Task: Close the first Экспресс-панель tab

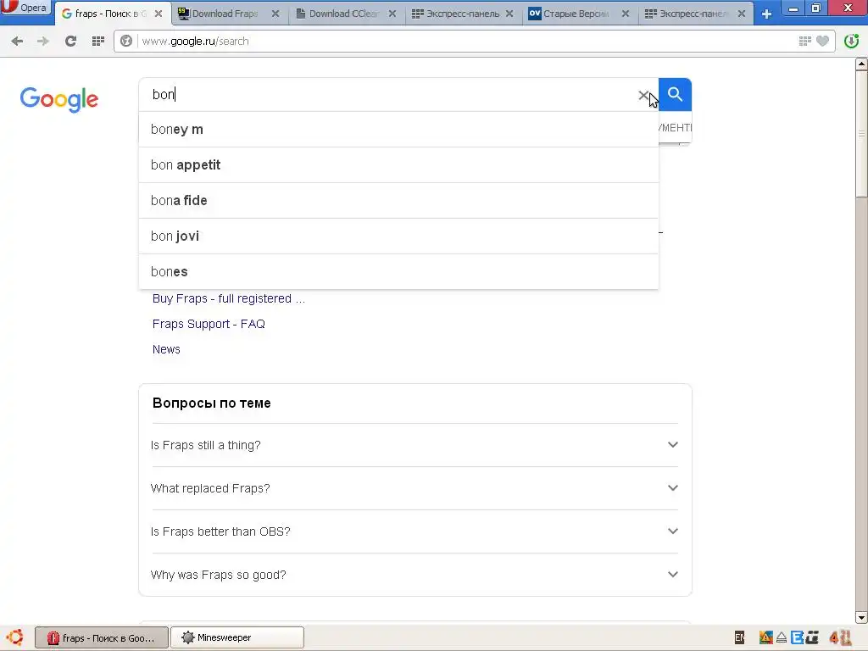Action: pos(509,14)
